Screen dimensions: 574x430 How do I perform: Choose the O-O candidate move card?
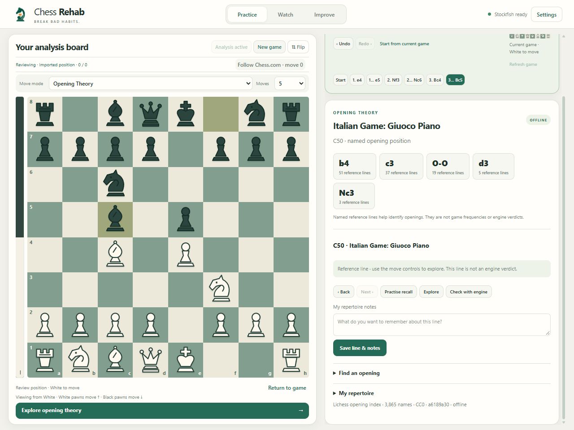[448, 166]
